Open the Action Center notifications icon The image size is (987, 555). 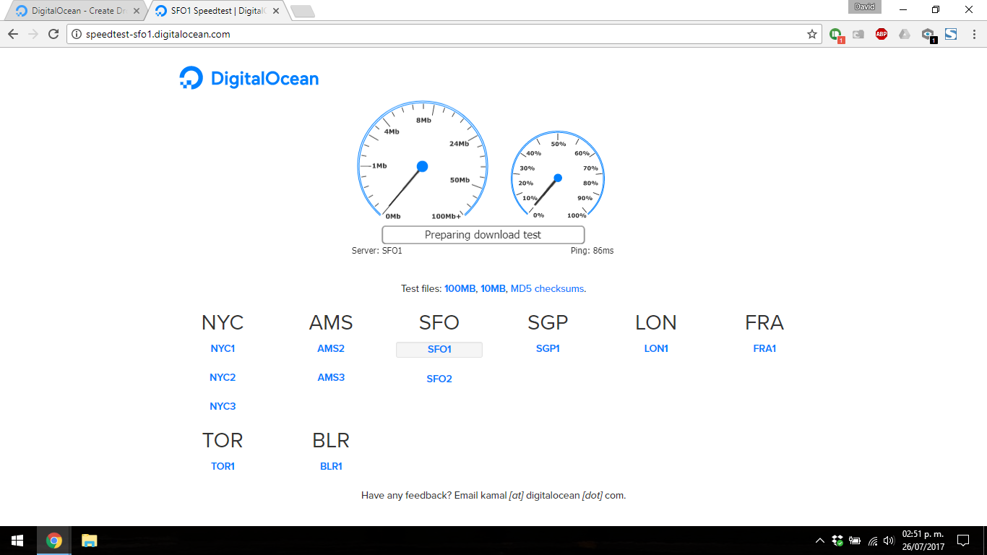963,541
